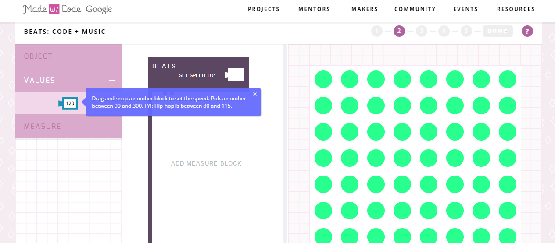Go to the Makers page

tap(365, 9)
